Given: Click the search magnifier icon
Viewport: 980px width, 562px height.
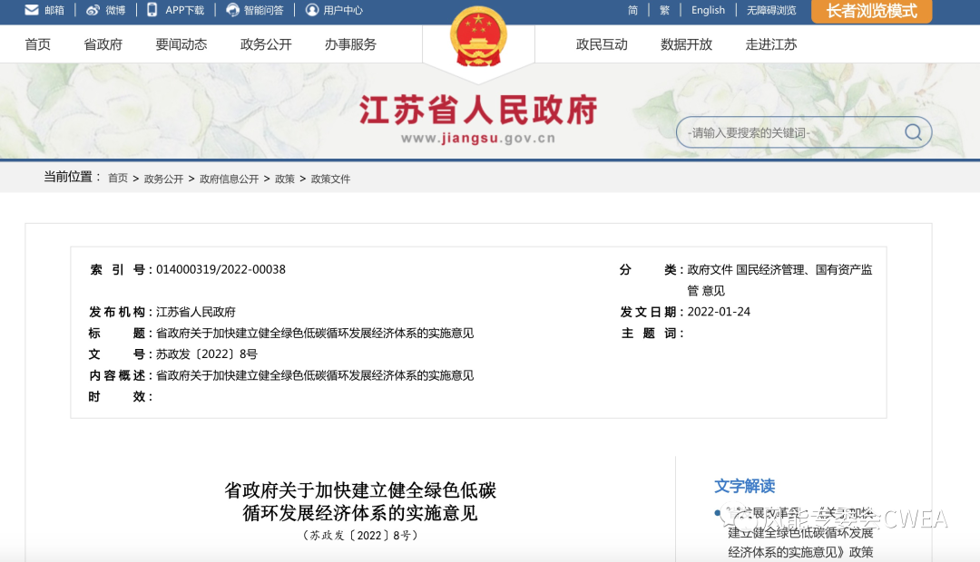Looking at the screenshot, I should (x=913, y=132).
